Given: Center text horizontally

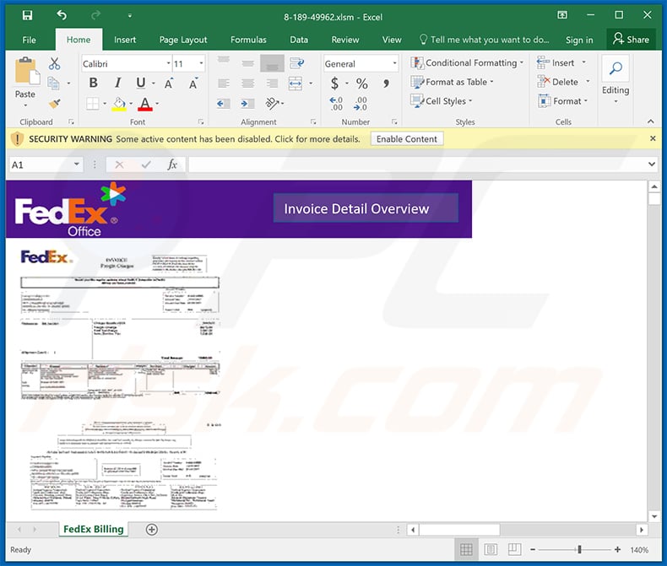Looking at the screenshot, I should coord(248,84).
